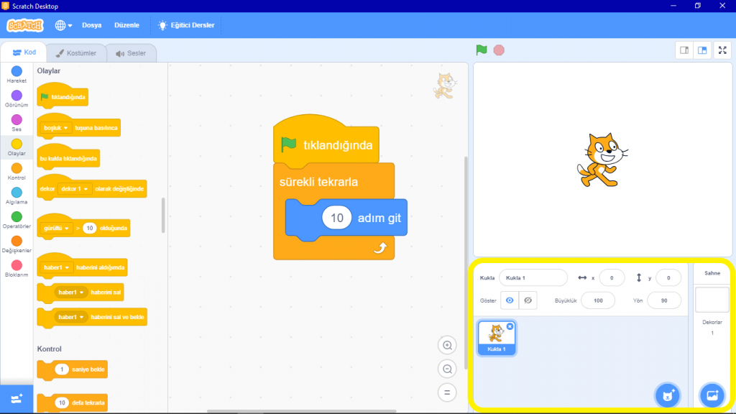Open the choose a sprite button
This screenshot has height=414, width=736.
coord(668,395)
